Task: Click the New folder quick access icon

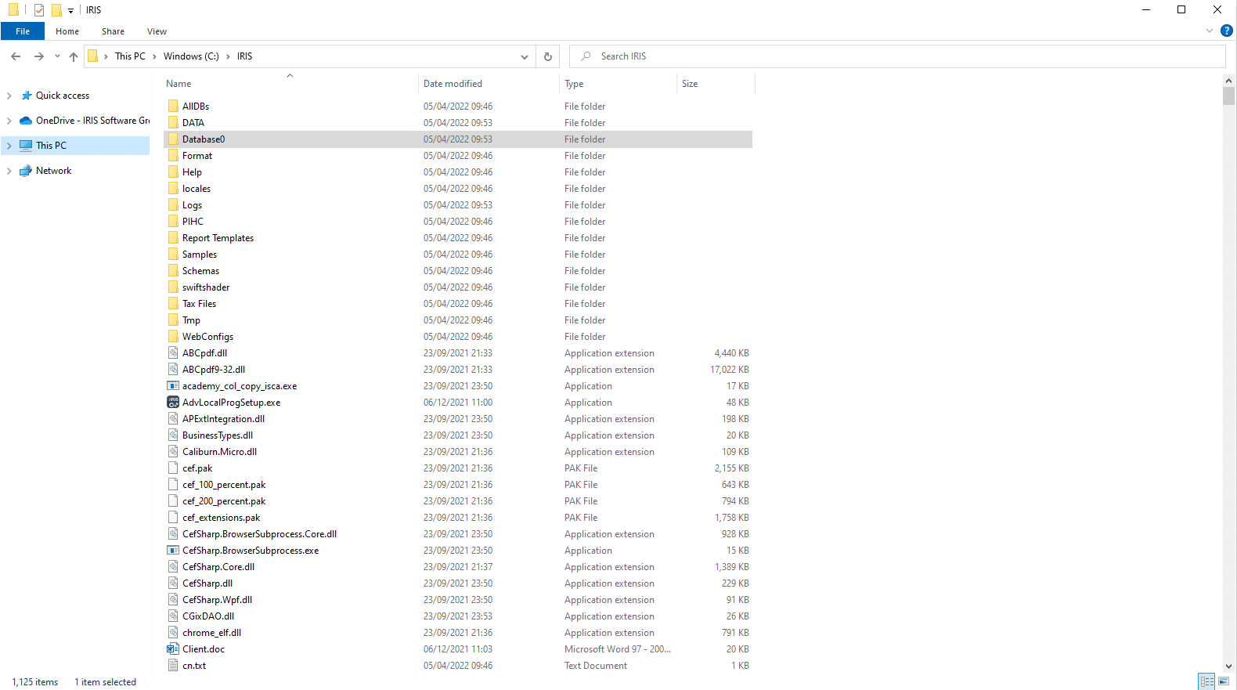Action: coord(56,10)
